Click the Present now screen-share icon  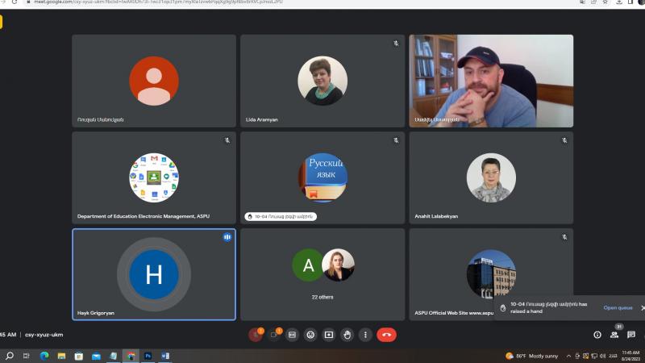coord(329,335)
